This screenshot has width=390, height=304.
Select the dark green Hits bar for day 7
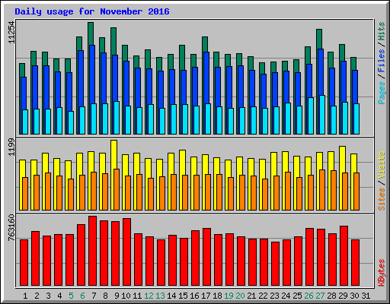tap(91, 33)
